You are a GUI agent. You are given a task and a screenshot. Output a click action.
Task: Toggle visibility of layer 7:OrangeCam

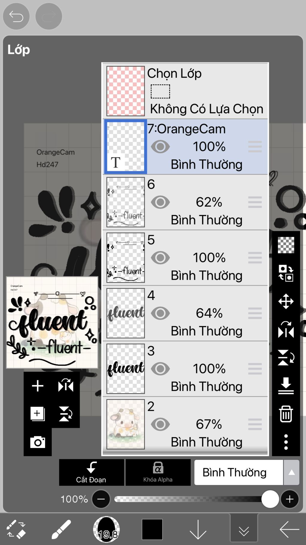(160, 147)
